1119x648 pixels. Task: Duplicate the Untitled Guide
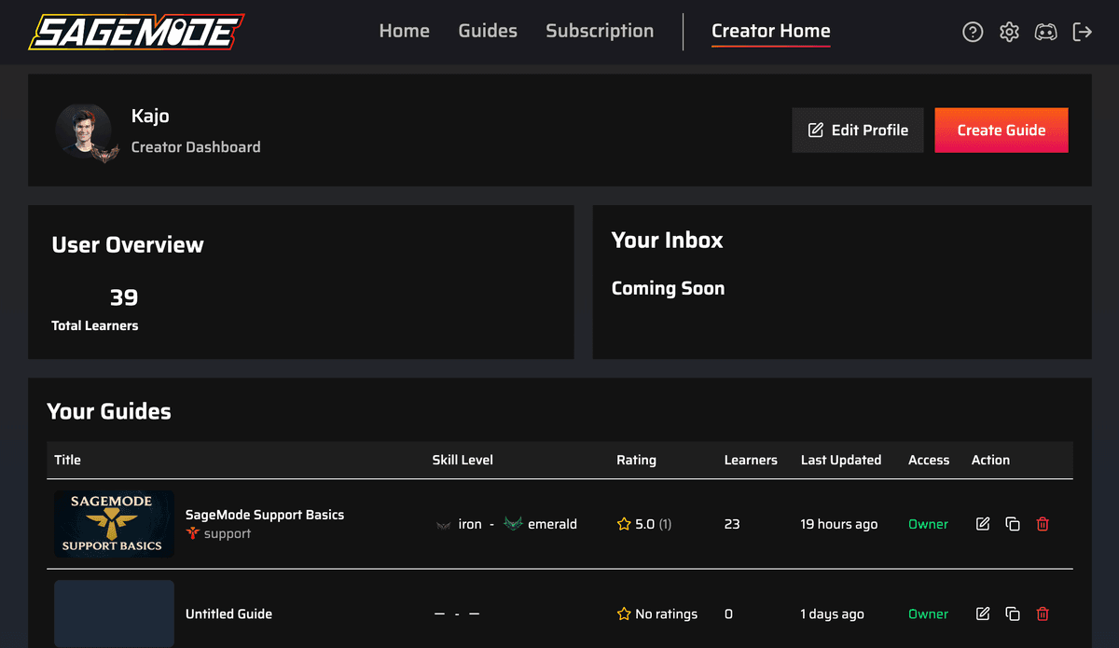pos(1013,614)
